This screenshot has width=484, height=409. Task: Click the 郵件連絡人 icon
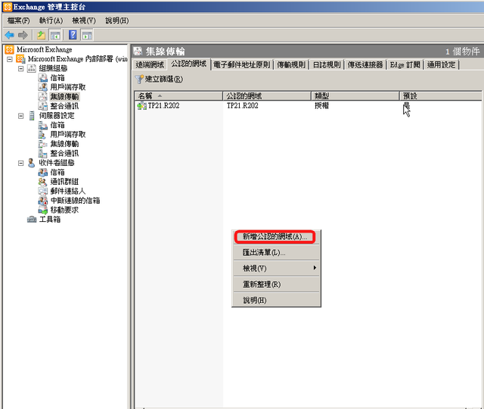pos(42,191)
